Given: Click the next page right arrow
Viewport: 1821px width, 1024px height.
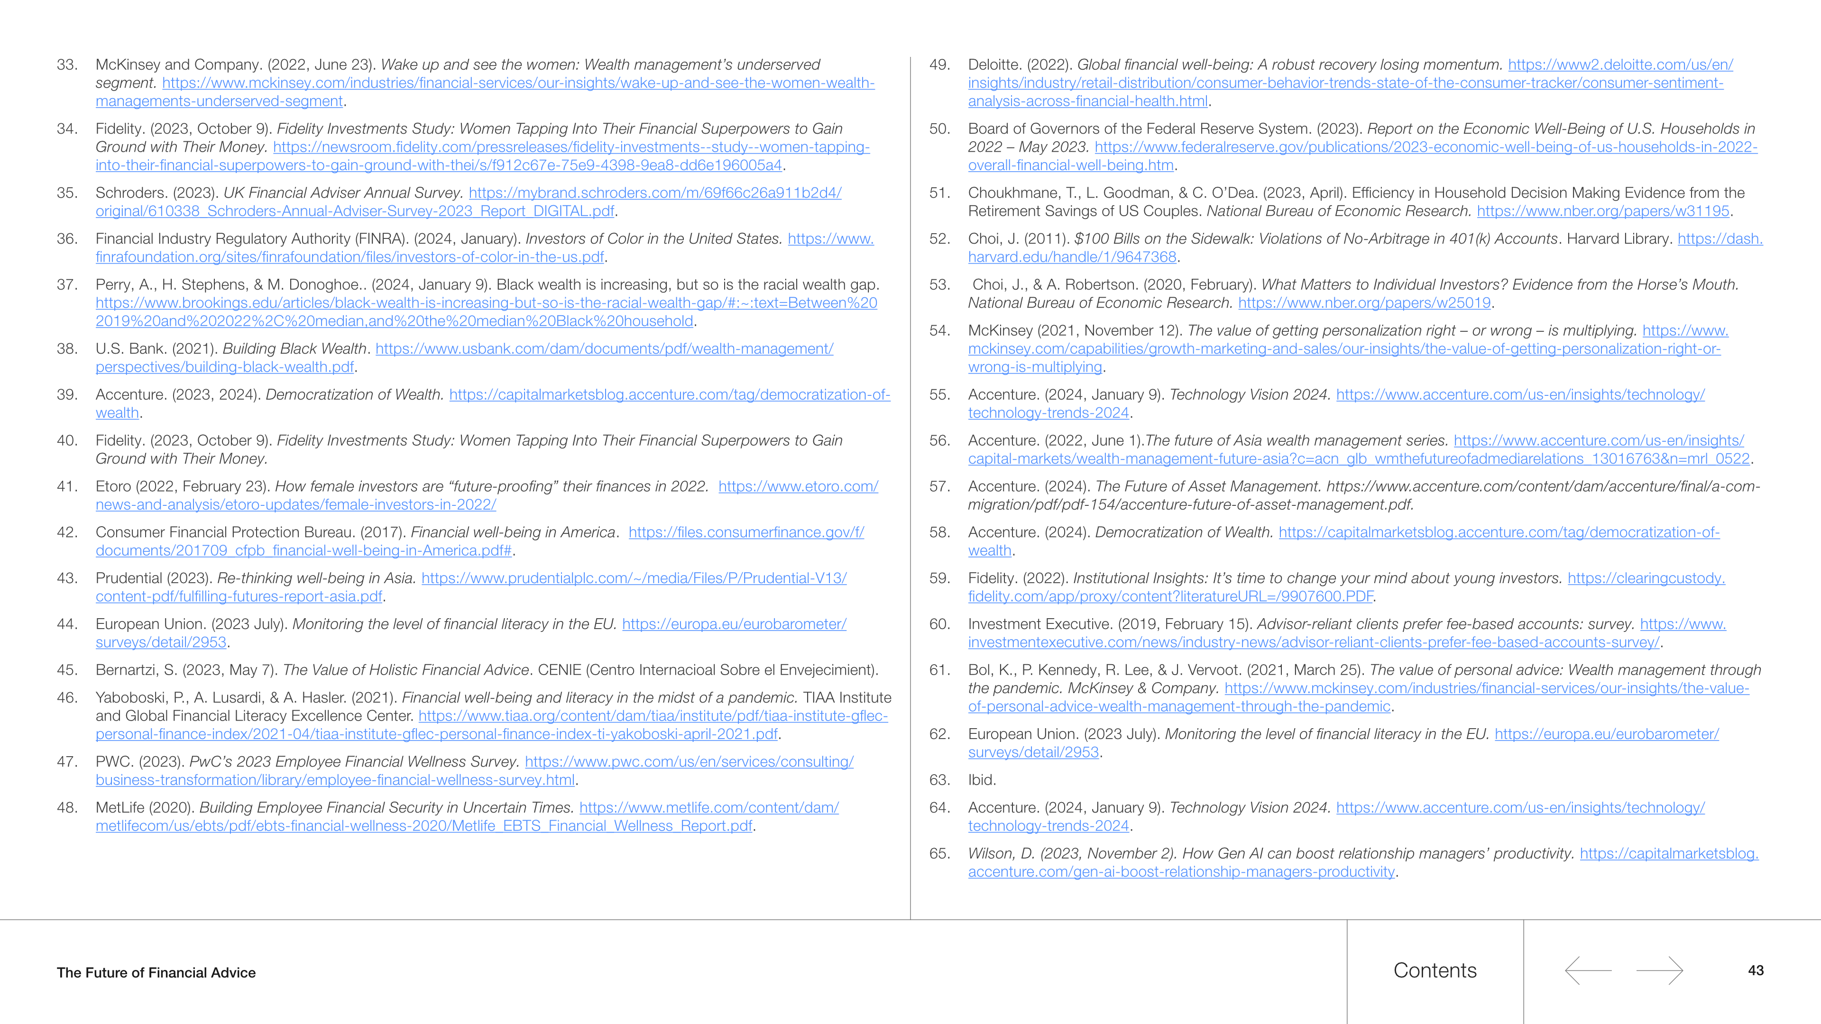Looking at the screenshot, I should tap(1660, 970).
